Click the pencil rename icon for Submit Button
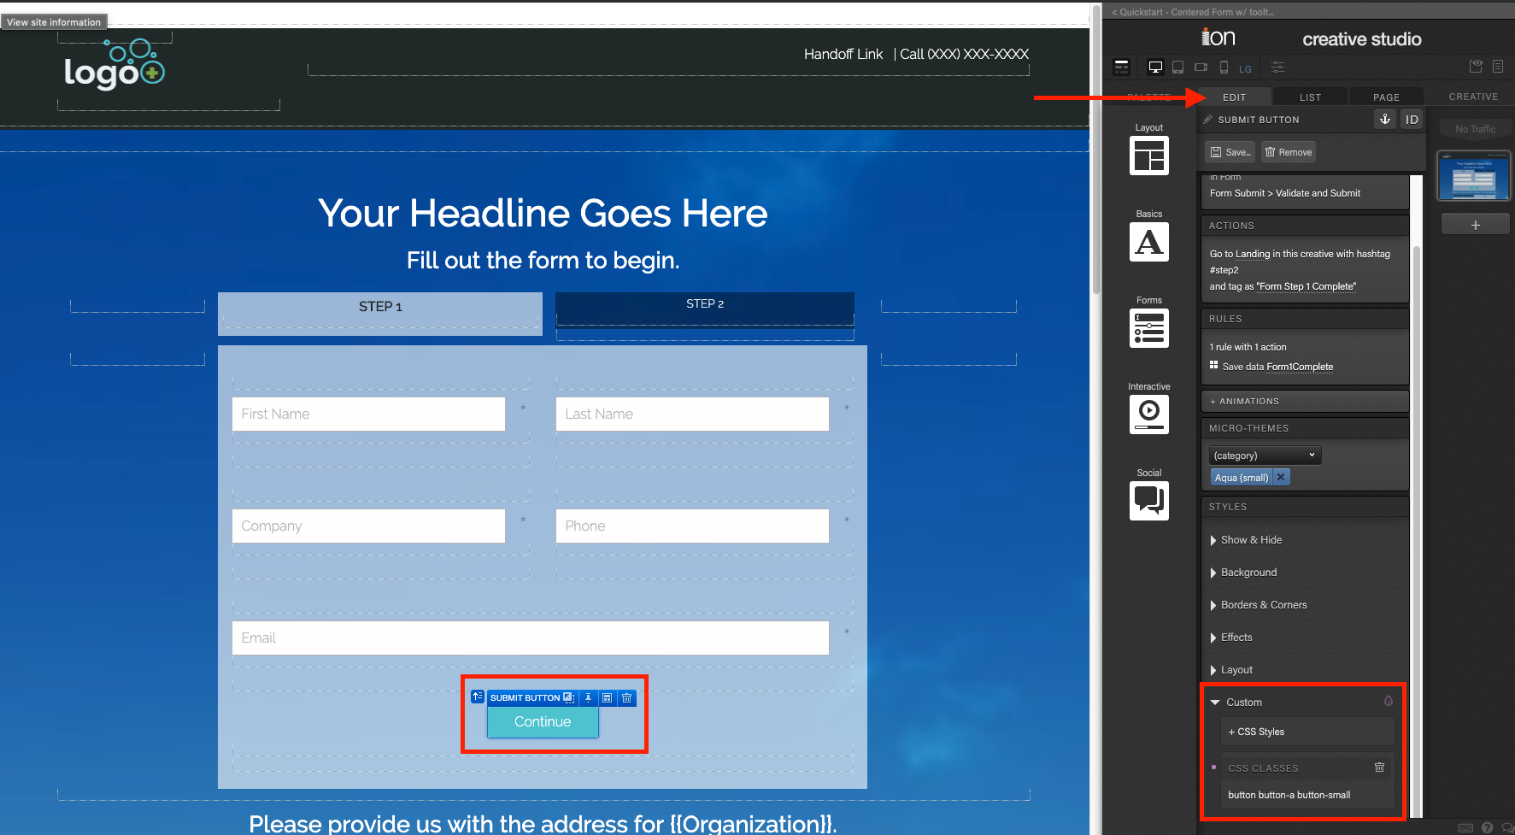This screenshot has height=835, width=1515. (1207, 120)
